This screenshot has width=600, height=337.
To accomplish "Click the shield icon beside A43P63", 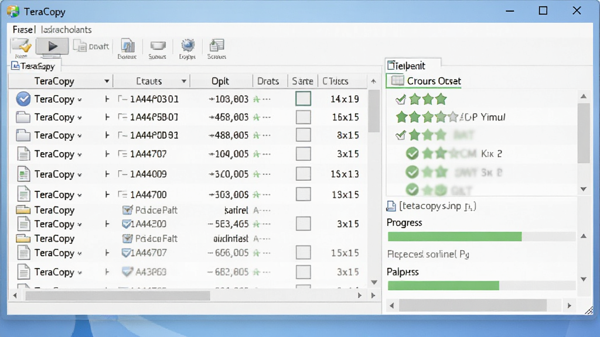I will pos(127,271).
